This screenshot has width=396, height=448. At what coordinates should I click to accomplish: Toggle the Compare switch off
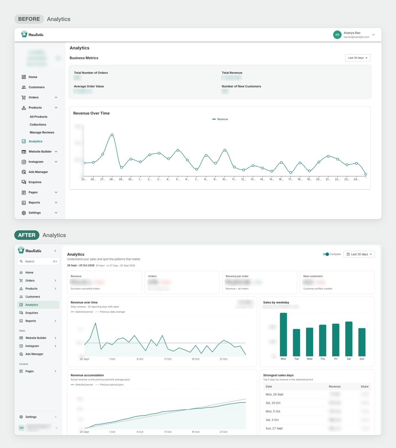pyautogui.click(x=326, y=254)
